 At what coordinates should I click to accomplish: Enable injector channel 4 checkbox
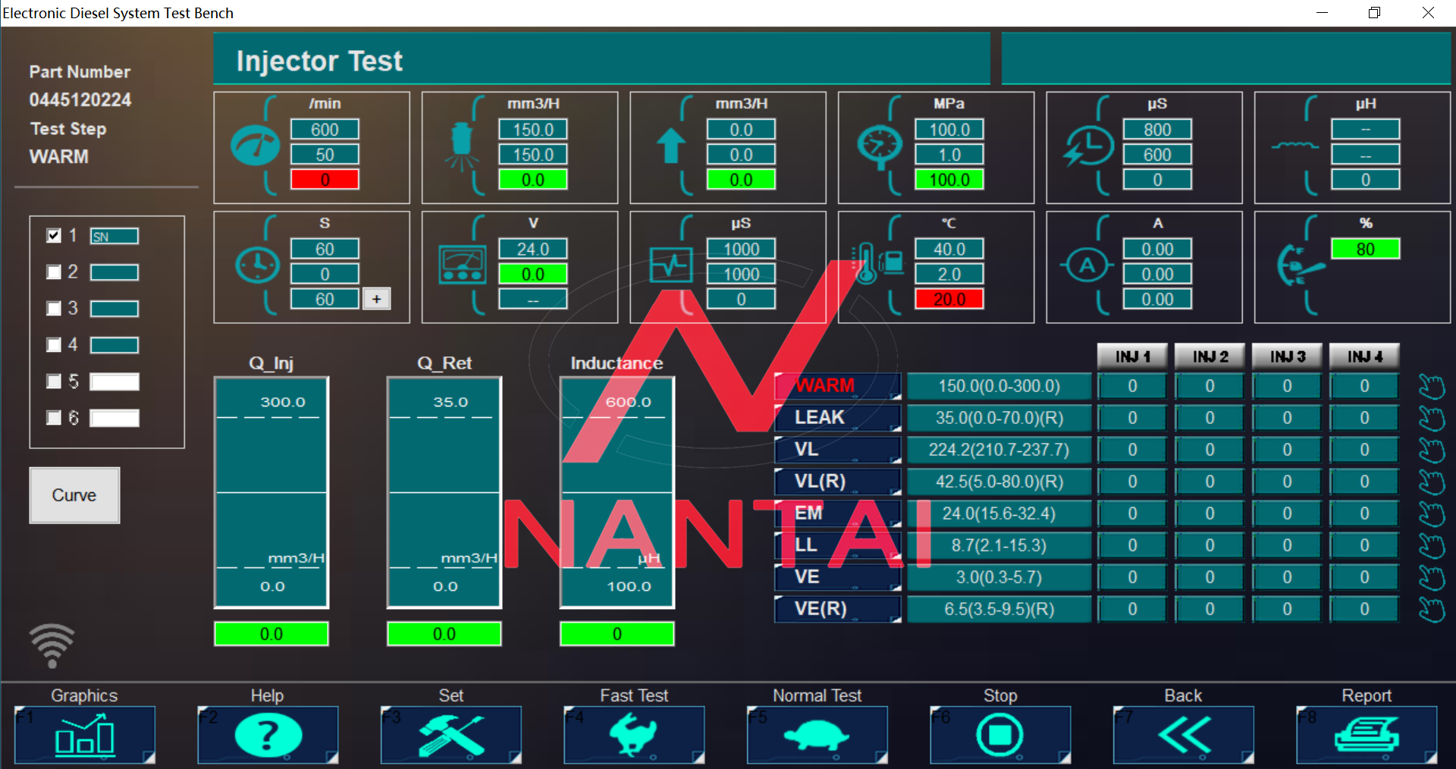(54, 345)
